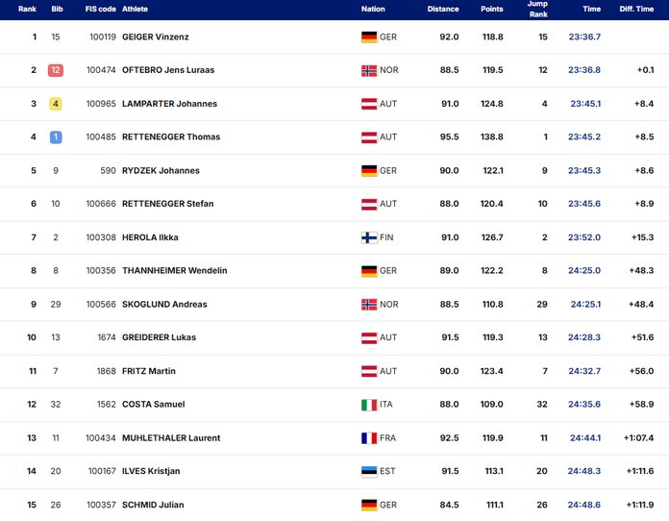
Task: Click the Austrian flag beside LAMPARTER Johannes
Action: (x=368, y=104)
